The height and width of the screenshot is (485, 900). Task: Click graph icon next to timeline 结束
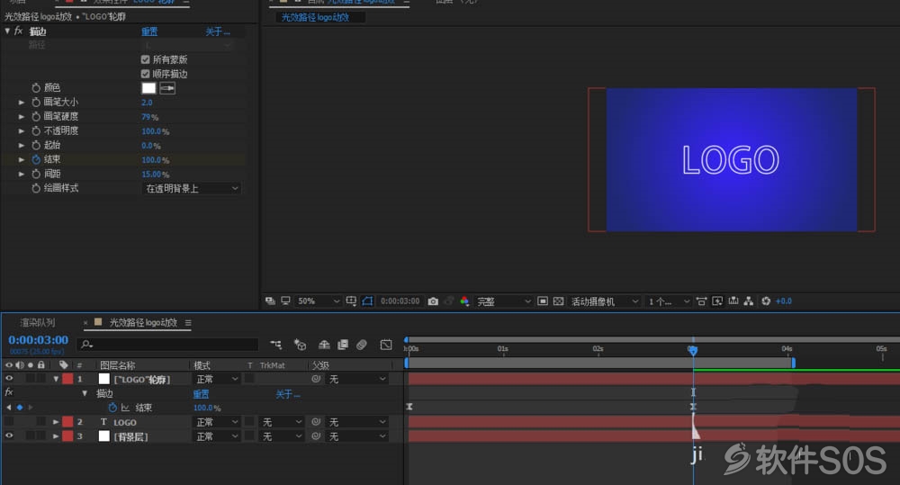point(125,408)
